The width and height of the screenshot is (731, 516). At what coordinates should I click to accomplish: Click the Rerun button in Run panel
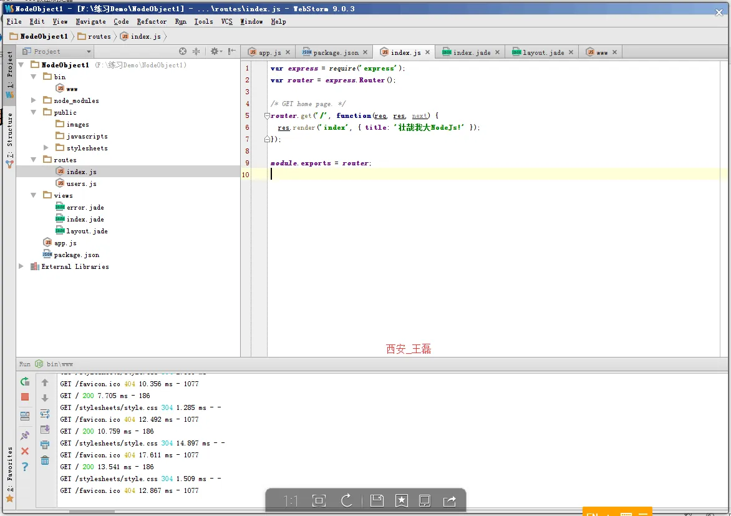[x=25, y=381]
